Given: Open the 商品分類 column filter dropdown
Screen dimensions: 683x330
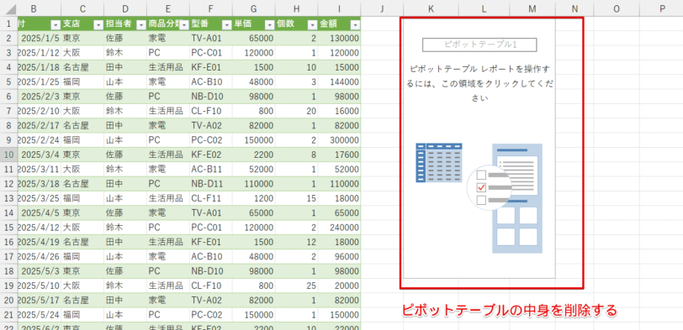Looking at the screenshot, I should point(184,25).
